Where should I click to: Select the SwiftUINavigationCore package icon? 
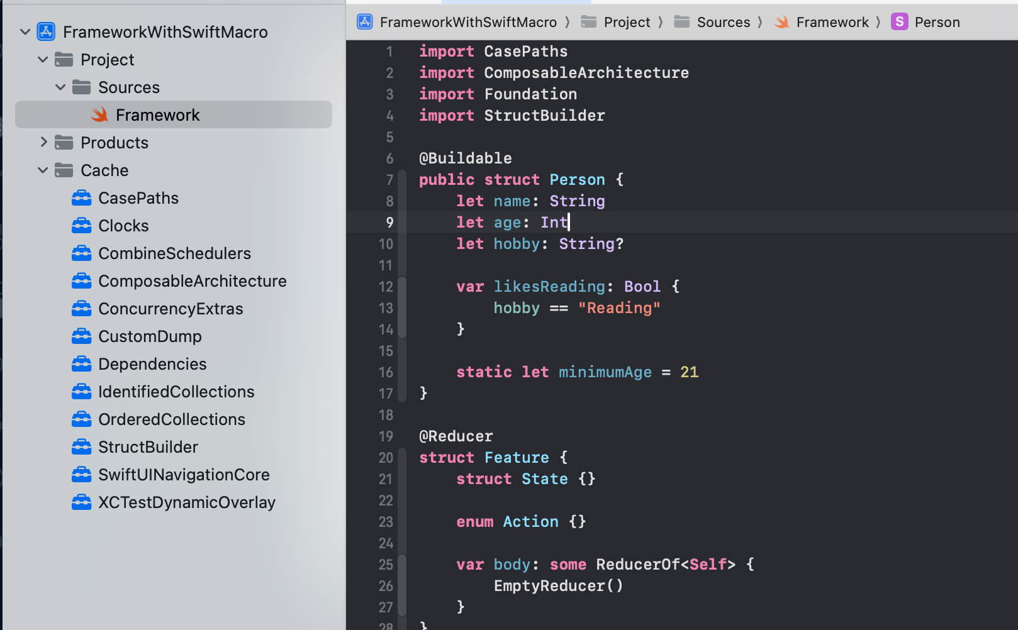tap(82, 475)
